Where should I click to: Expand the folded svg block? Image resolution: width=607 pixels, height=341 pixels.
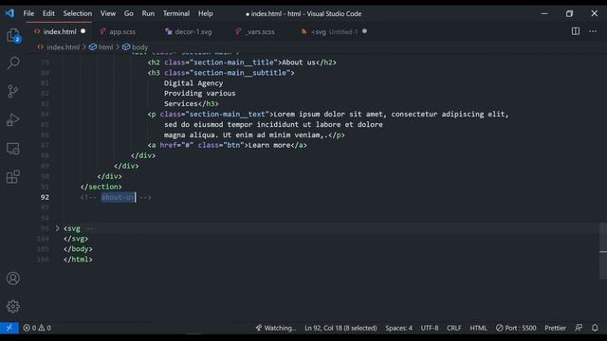pyautogui.click(x=57, y=228)
